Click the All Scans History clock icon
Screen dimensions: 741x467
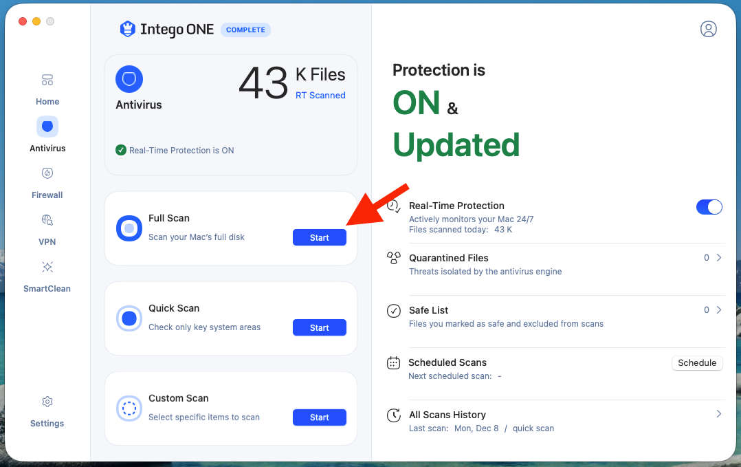[x=394, y=415]
